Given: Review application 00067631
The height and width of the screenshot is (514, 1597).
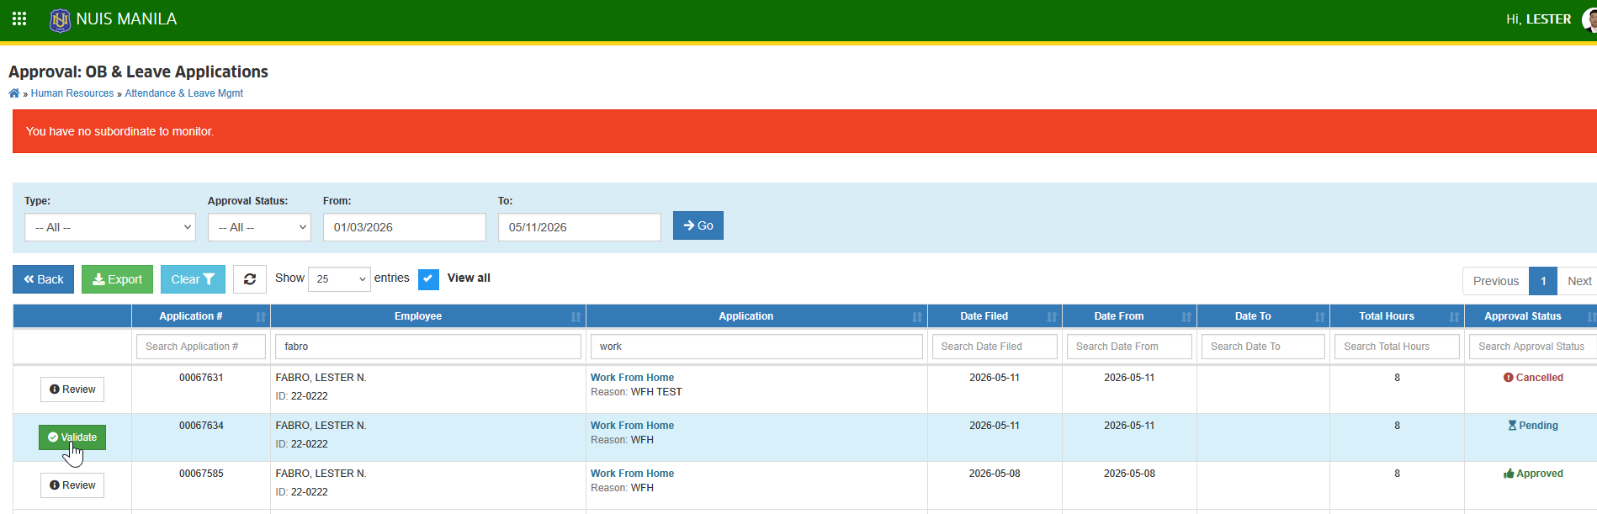Looking at the screenshot, I should coord(72,389).
